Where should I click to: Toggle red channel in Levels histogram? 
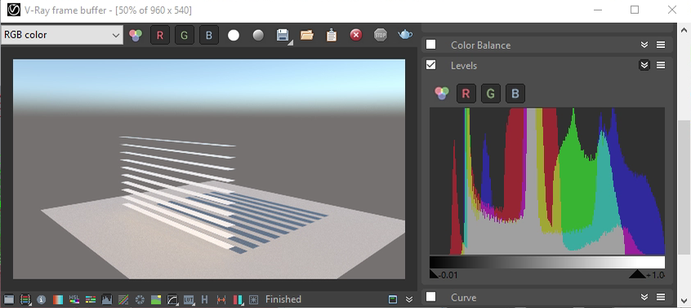[466, 93]
